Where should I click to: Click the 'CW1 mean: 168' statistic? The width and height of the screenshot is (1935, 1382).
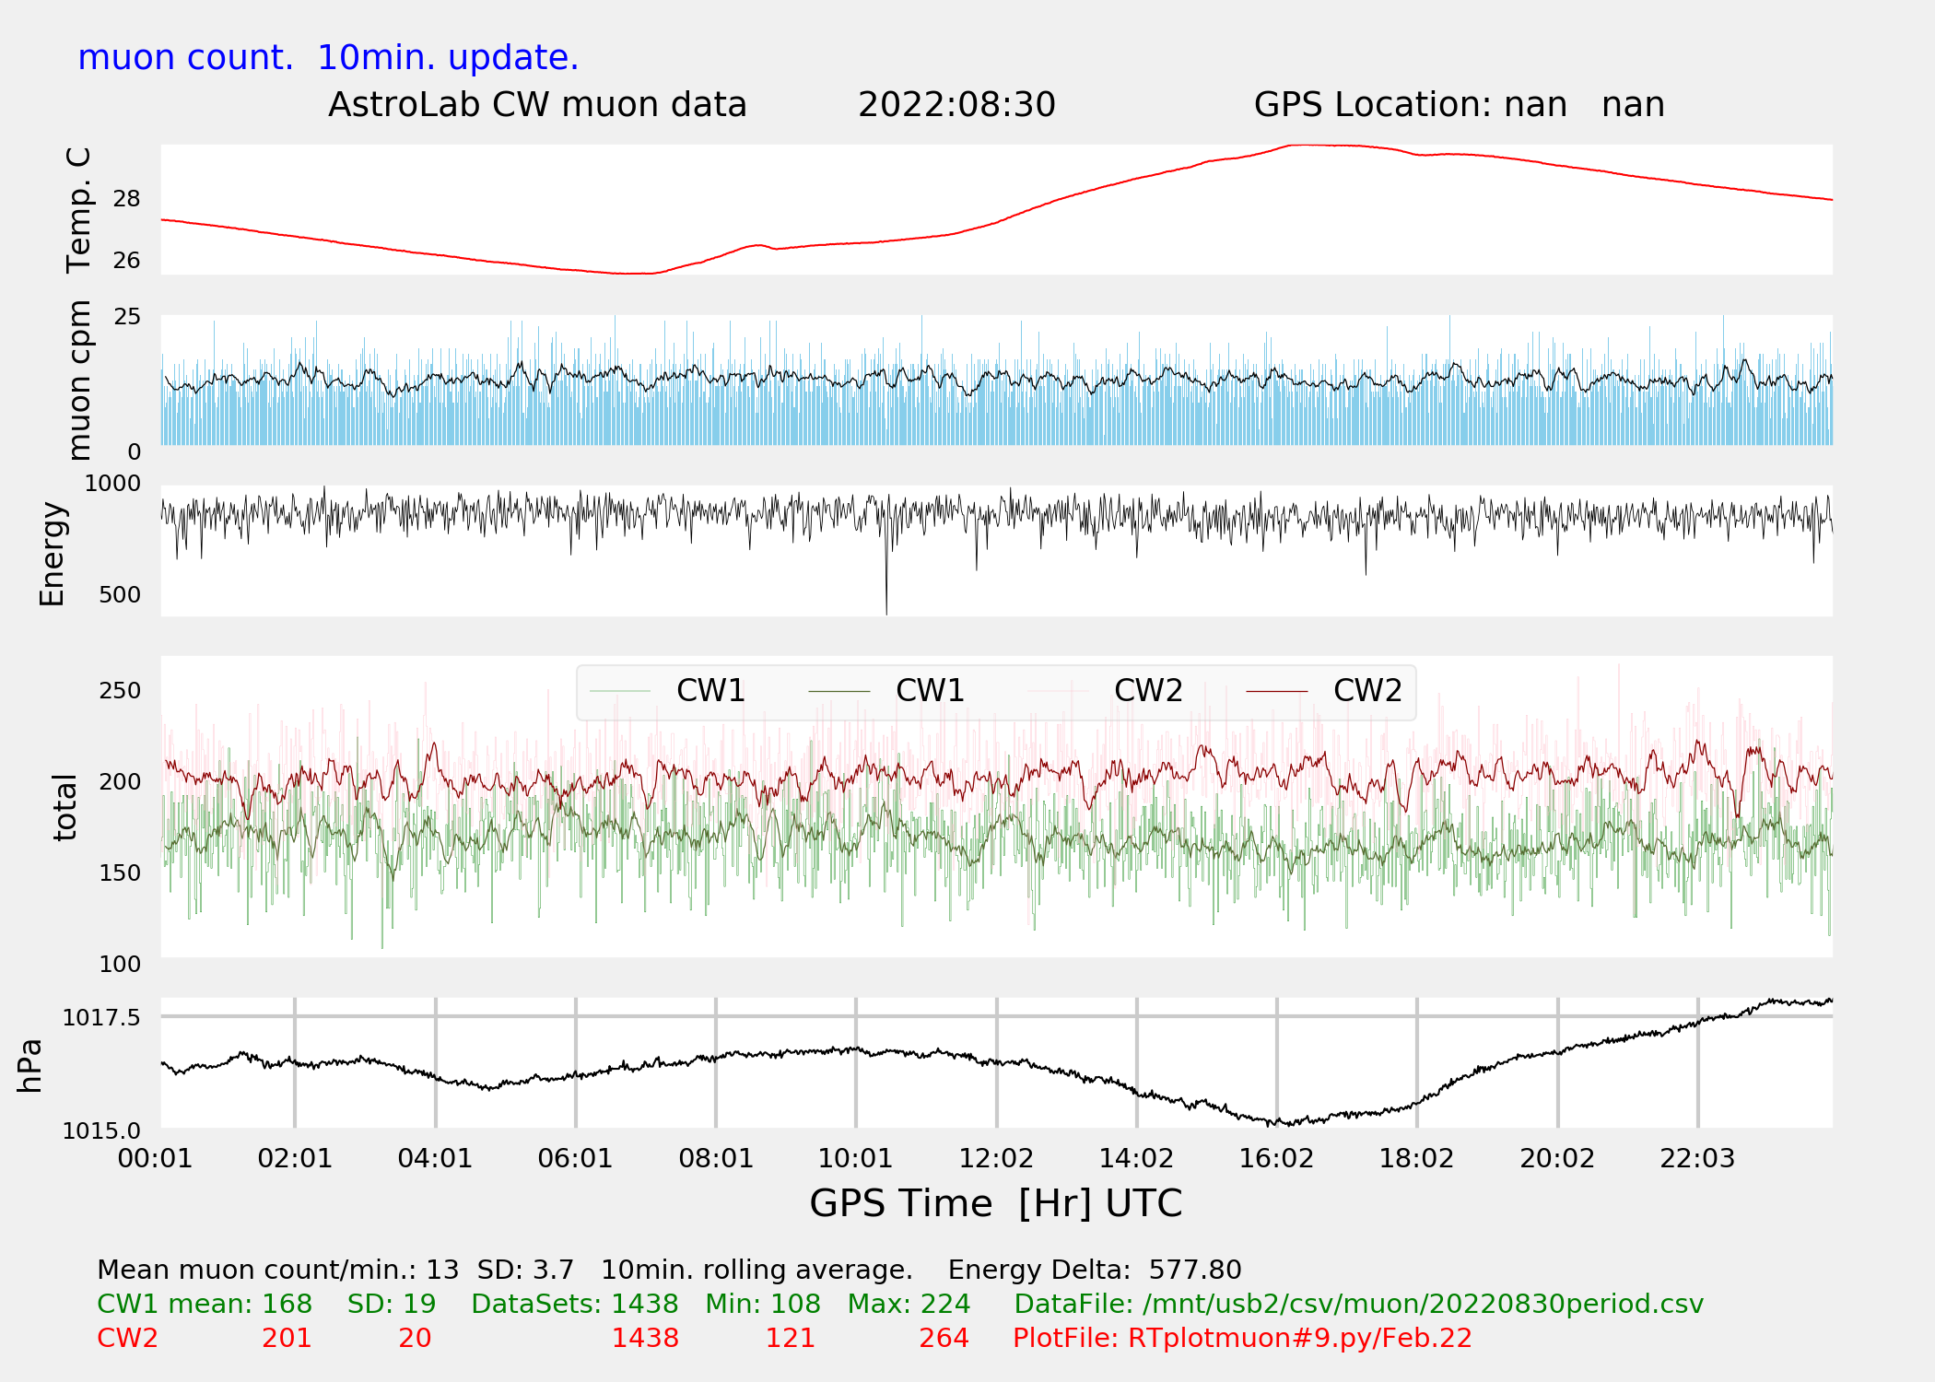[205, 1304]
